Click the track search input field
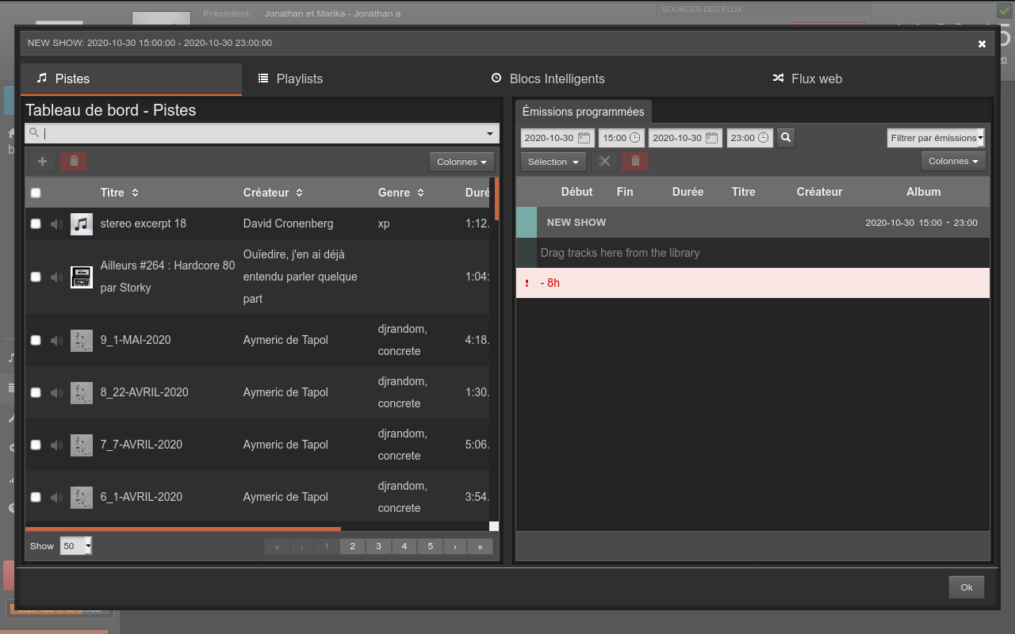This screenshot has height=634, width=1015. point(262,133)
